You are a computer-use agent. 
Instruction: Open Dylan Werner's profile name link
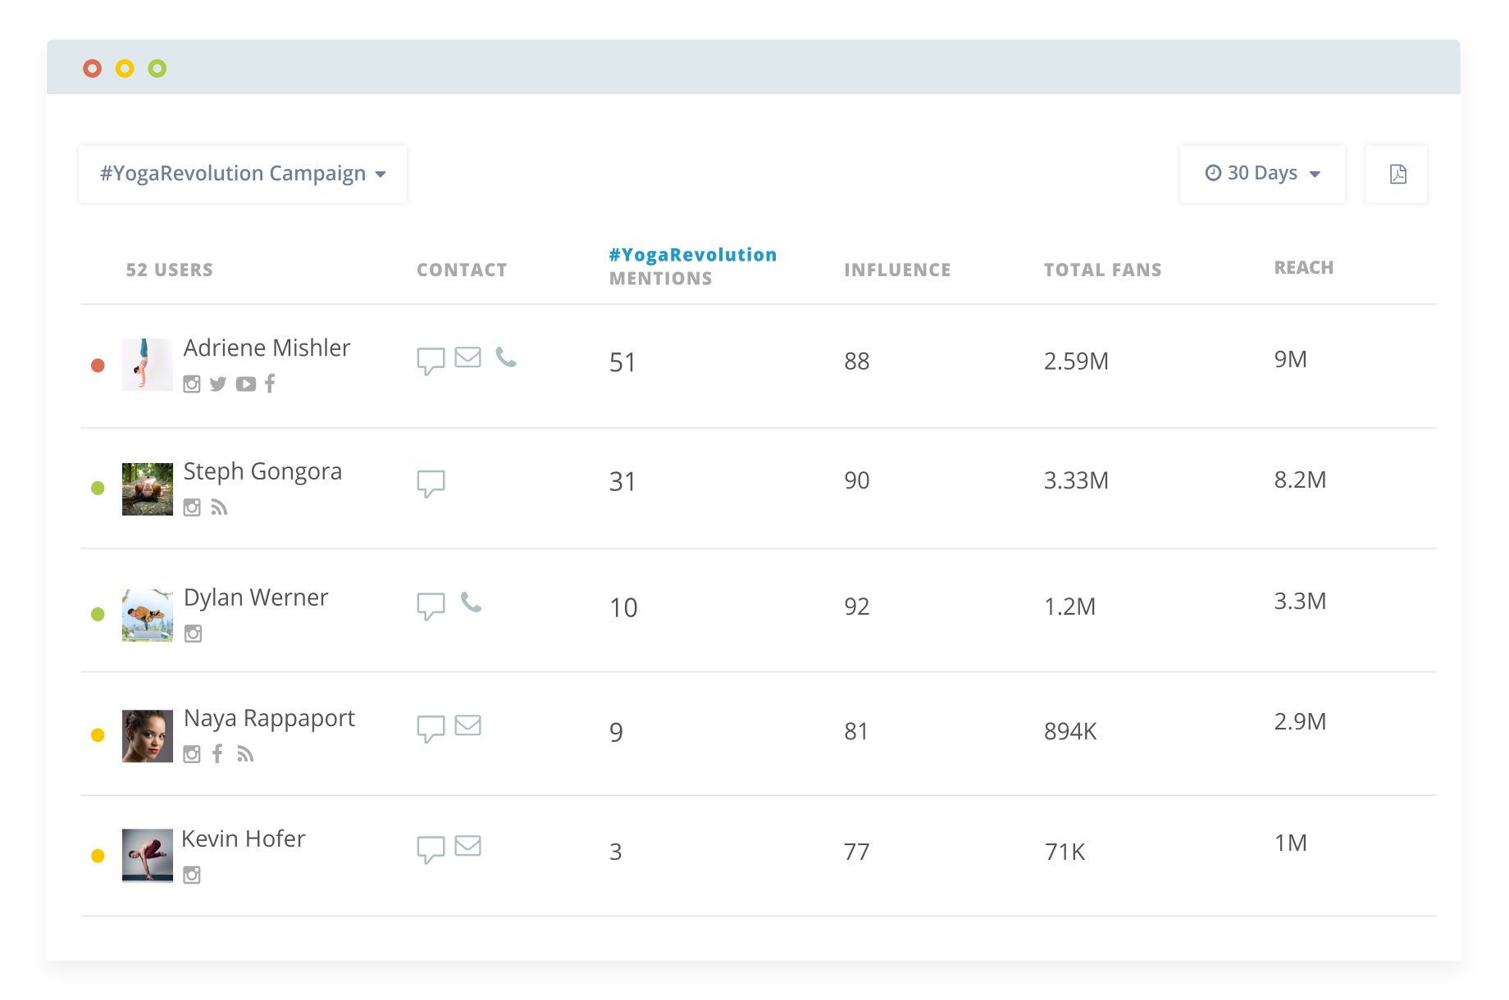point(256,598)
